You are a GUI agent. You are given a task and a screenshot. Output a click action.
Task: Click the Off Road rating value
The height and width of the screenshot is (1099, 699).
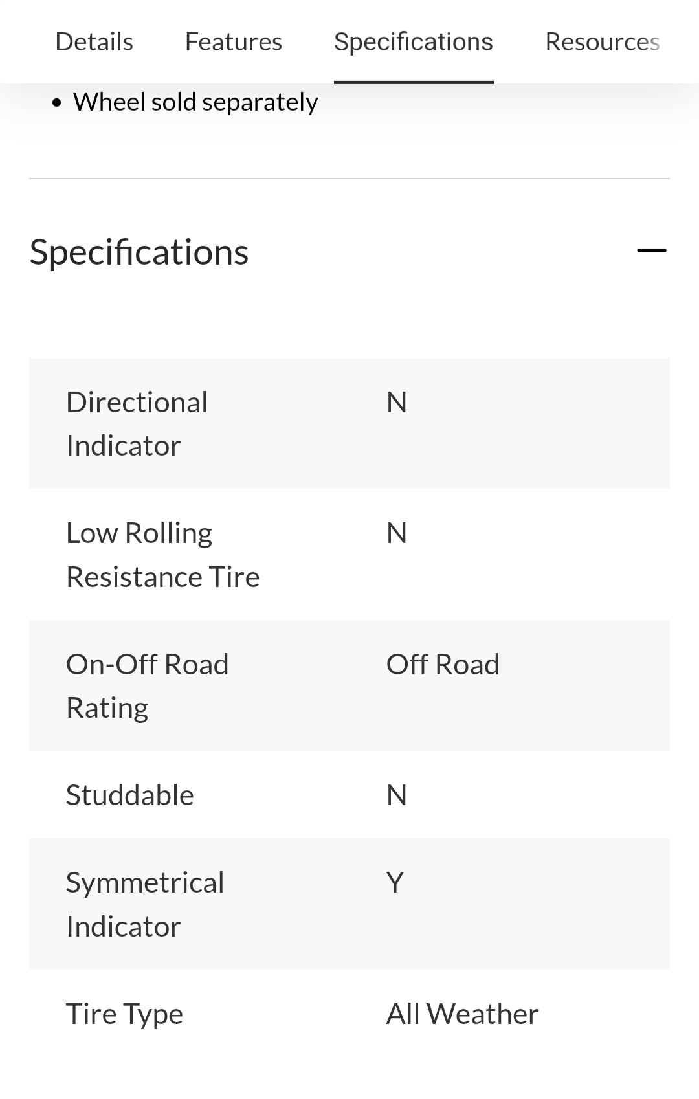(x=443, y=665)
